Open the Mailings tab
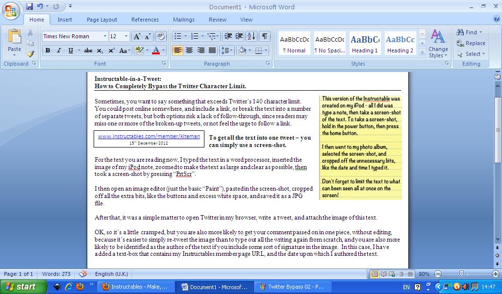 pos(184,20)
